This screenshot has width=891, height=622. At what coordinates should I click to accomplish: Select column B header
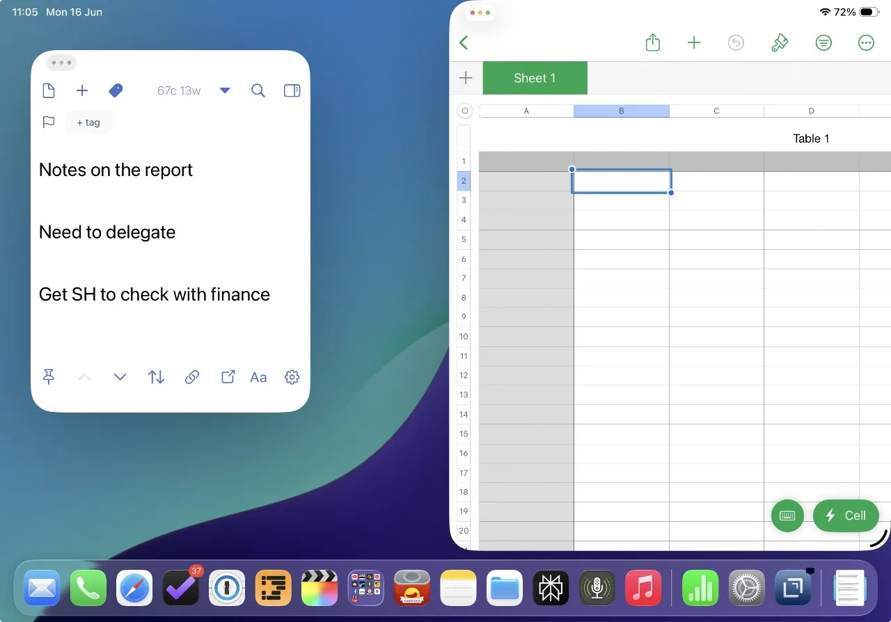[621, 111]
